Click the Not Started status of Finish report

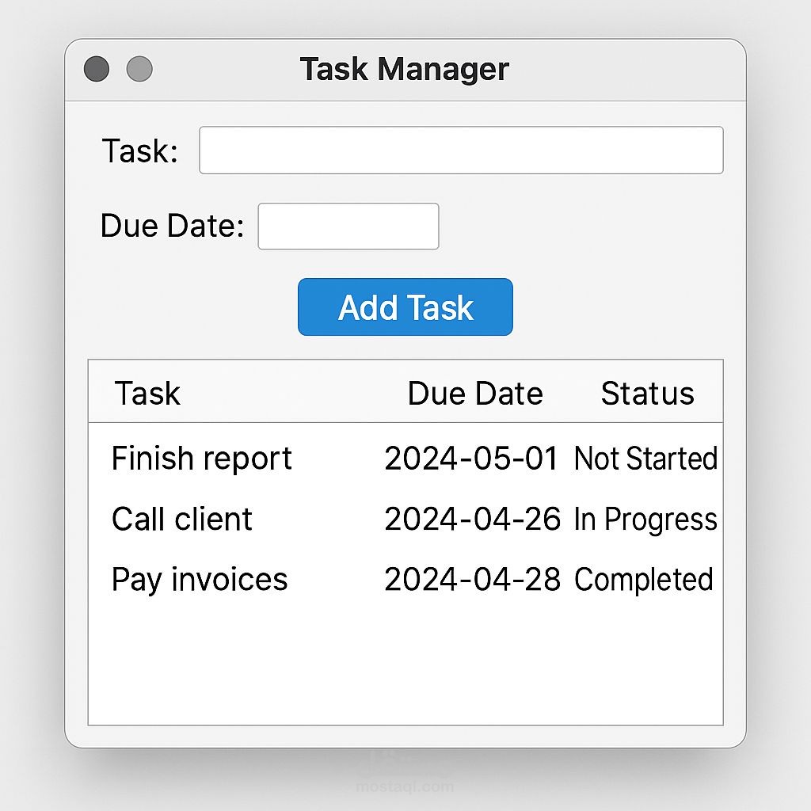tap(645, 458)
